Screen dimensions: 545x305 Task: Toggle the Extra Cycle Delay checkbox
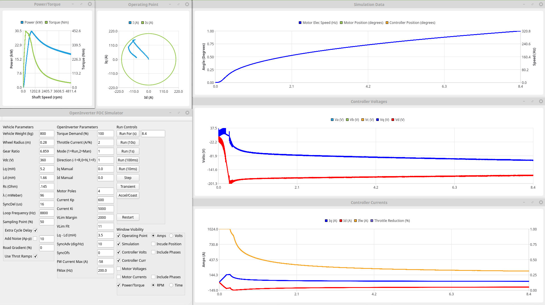tap(36, 230)
